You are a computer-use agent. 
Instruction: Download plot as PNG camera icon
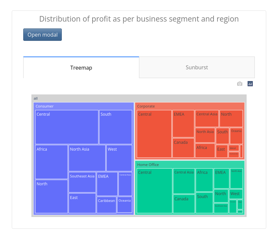click(239, 84)
